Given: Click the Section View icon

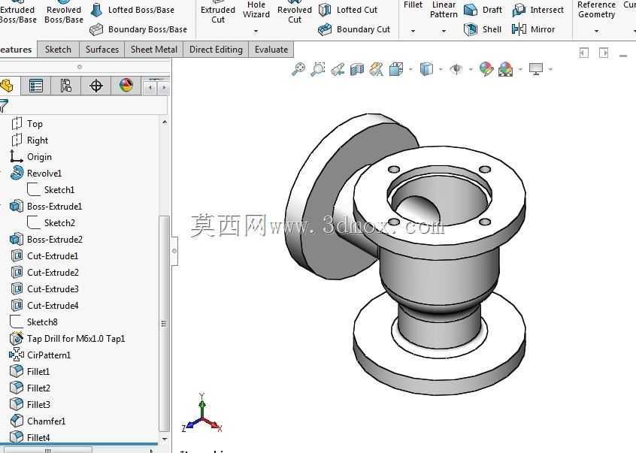Looking at the screenshot, I should [x=357, y=69].
